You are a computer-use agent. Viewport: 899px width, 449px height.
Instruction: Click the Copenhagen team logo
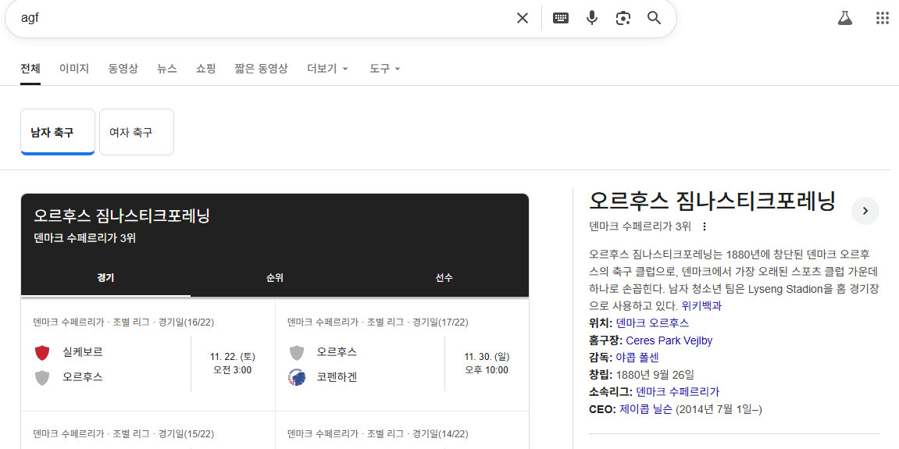[x=297, y=377]
